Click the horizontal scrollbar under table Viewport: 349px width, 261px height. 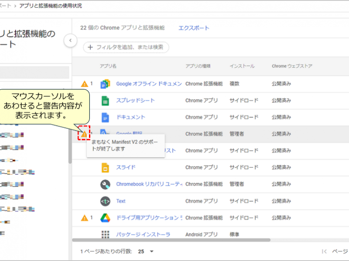[171, 240]
